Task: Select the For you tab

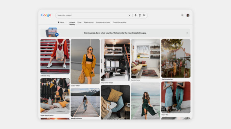Action: point(72,22)
